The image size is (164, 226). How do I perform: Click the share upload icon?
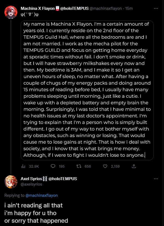[x=134, y=166]
